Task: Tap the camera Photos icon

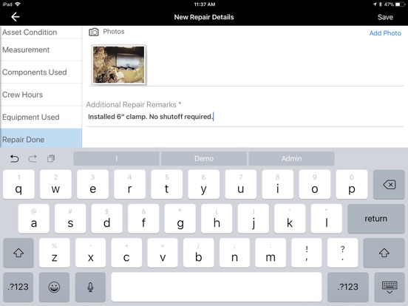Action: 94,32
